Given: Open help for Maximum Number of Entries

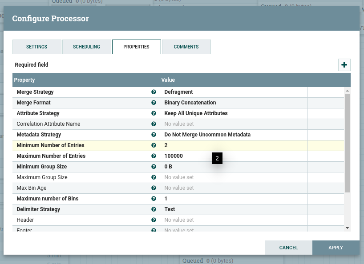Looking at the screenshot, I should click(x=154, y=156).
